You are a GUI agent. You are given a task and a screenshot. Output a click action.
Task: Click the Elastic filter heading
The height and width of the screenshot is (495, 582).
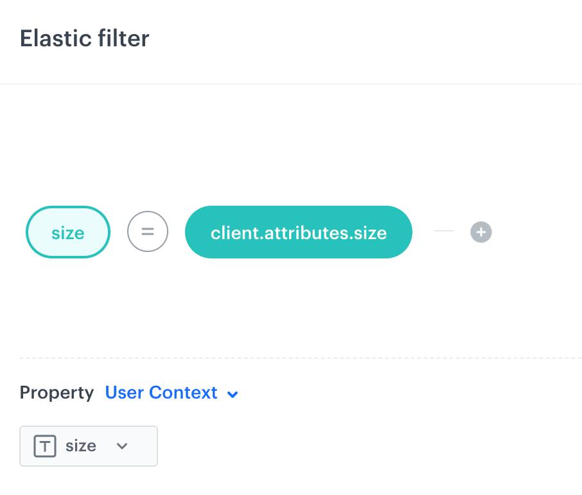tap(84, 39)
